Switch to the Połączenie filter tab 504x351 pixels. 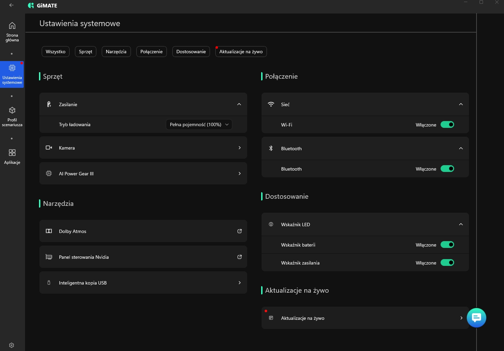coord(151,52)
